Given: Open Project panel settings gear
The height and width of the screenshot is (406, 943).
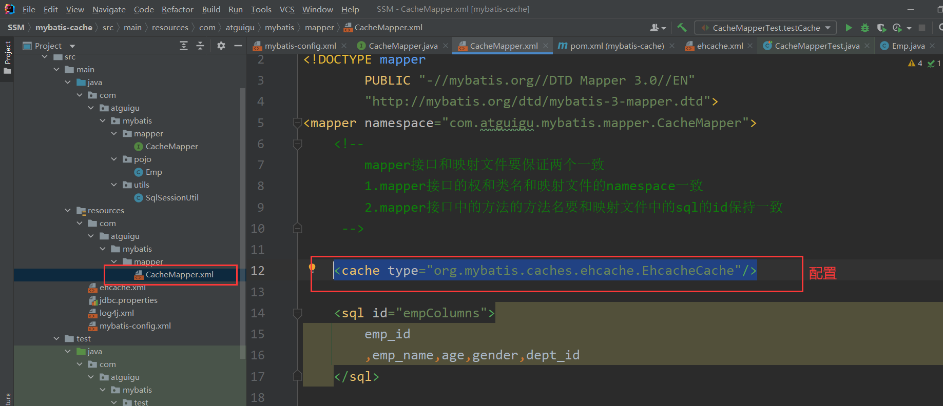Looking at the screenshot, I should tap(221, 46).
